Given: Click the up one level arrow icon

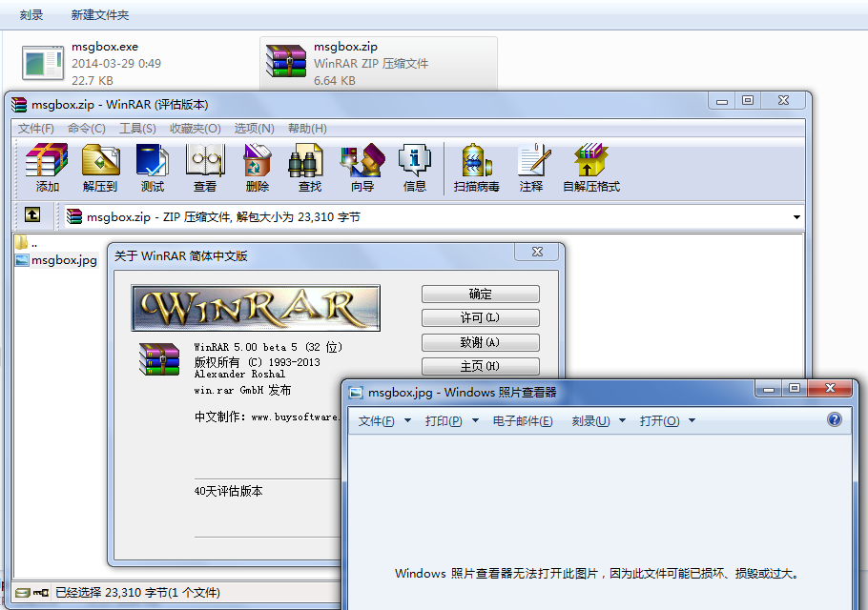Looking at the screenshot, I should click(32, 214).
